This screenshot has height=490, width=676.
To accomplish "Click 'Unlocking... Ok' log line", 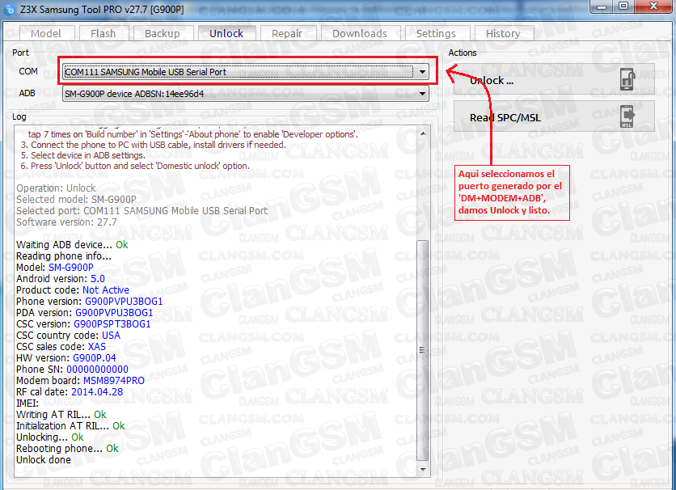I will pyautogui.click(x=50, y=437).
